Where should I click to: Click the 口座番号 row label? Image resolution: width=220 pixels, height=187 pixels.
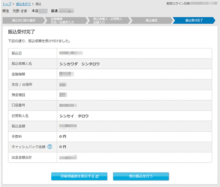point(19,105)
